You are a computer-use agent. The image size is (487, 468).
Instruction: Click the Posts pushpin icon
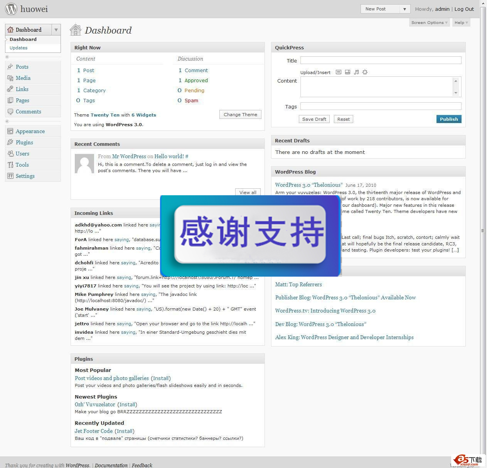coord(10,67)
